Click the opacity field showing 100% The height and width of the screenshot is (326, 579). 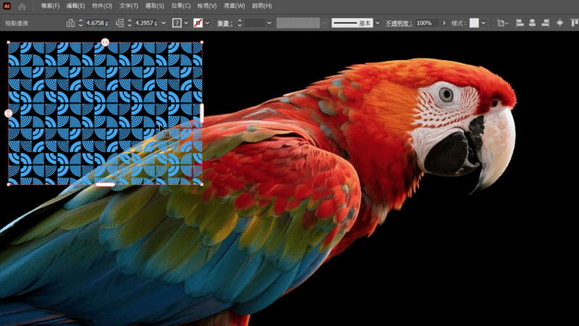pos(426,23)
